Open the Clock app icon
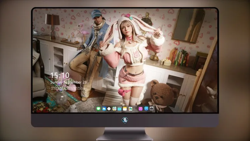 (x=109, y=109)
